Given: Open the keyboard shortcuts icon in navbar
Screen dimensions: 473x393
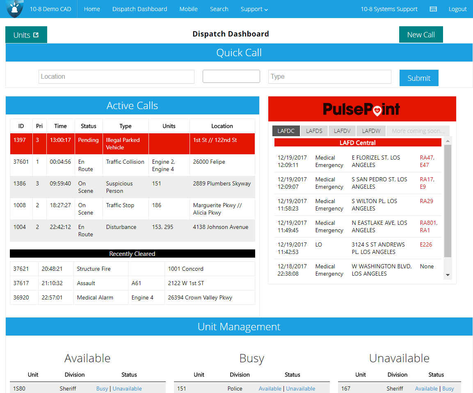Looking at the screenshot, I should tap(433, 9).
